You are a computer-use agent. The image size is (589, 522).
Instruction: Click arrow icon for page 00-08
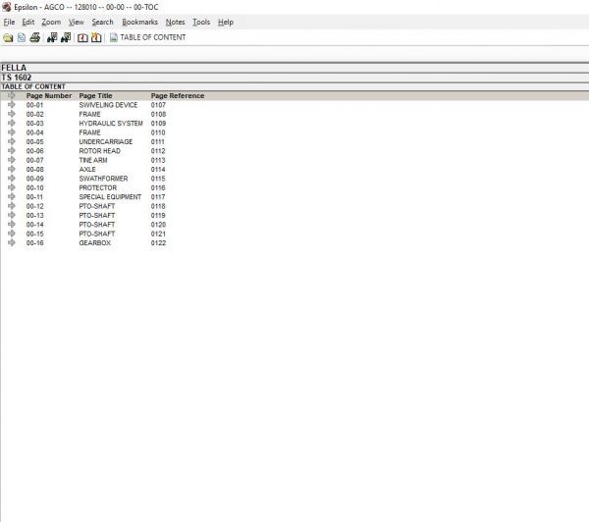point(12,169)
